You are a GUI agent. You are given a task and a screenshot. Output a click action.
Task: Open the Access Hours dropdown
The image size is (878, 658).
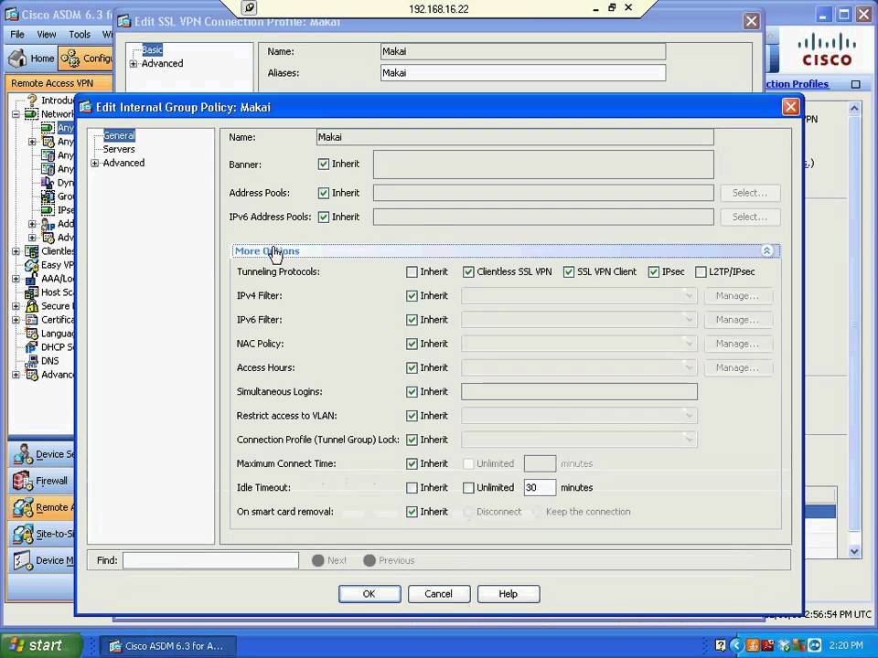690,368
